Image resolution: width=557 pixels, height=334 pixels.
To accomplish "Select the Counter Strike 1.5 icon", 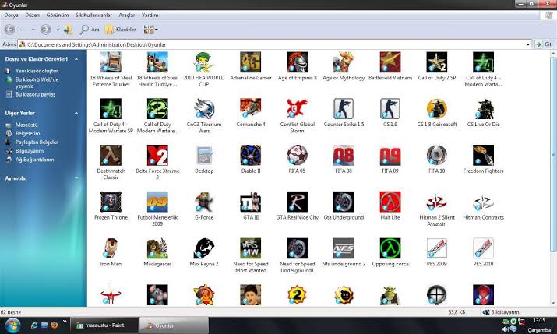I will click(344, 109).
